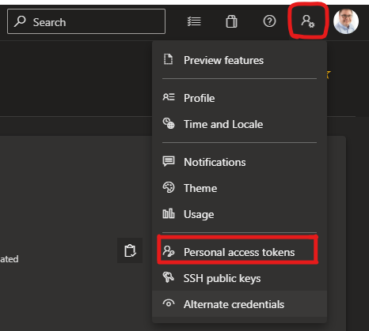This screenshot has width=369, height=331.
Task: Click the palette icon next to Theme
Action: click(x=169, y=187)
